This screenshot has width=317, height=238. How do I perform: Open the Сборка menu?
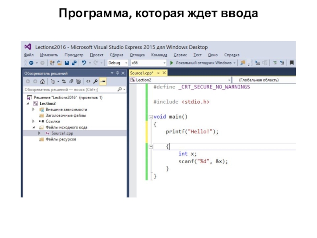[116, 55]
